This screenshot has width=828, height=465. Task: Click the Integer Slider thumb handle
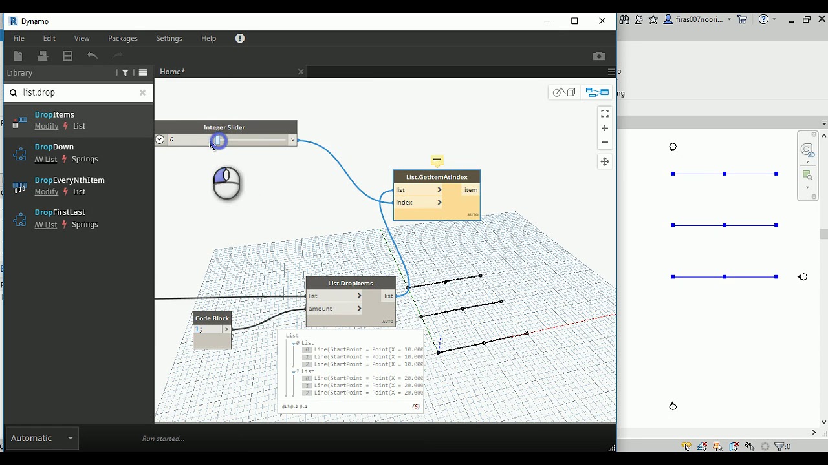219,140
